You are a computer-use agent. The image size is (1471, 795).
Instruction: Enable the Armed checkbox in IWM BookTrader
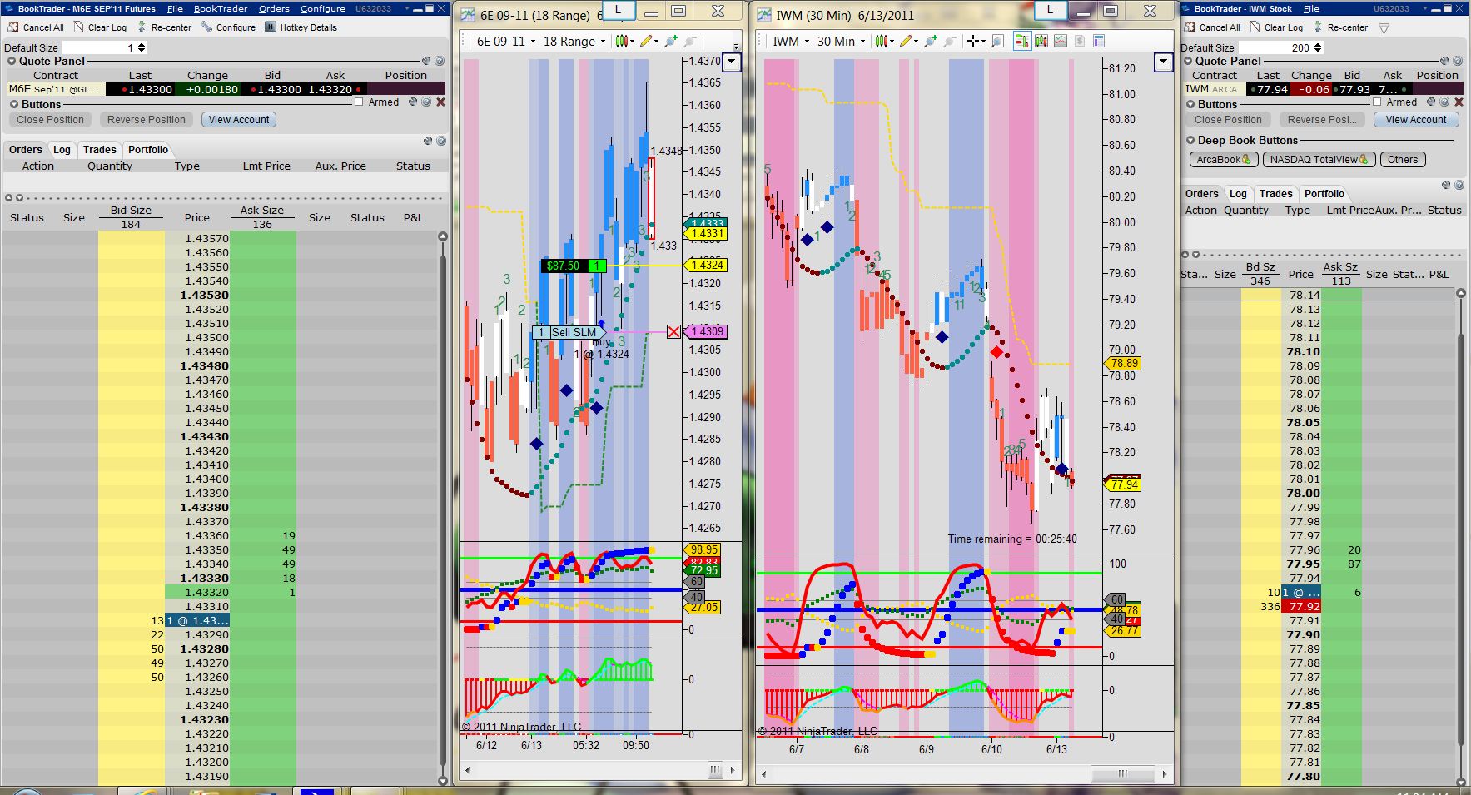pyautogui.click(x=1377, y=102)
